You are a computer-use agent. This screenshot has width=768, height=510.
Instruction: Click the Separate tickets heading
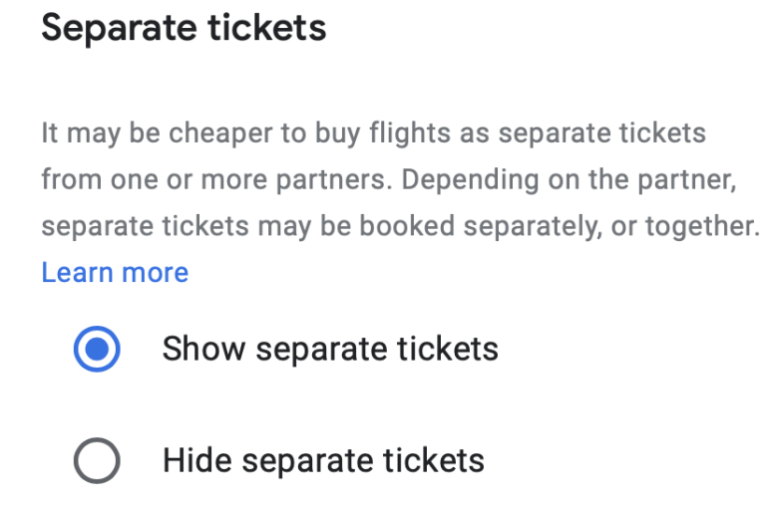point(184,28)
